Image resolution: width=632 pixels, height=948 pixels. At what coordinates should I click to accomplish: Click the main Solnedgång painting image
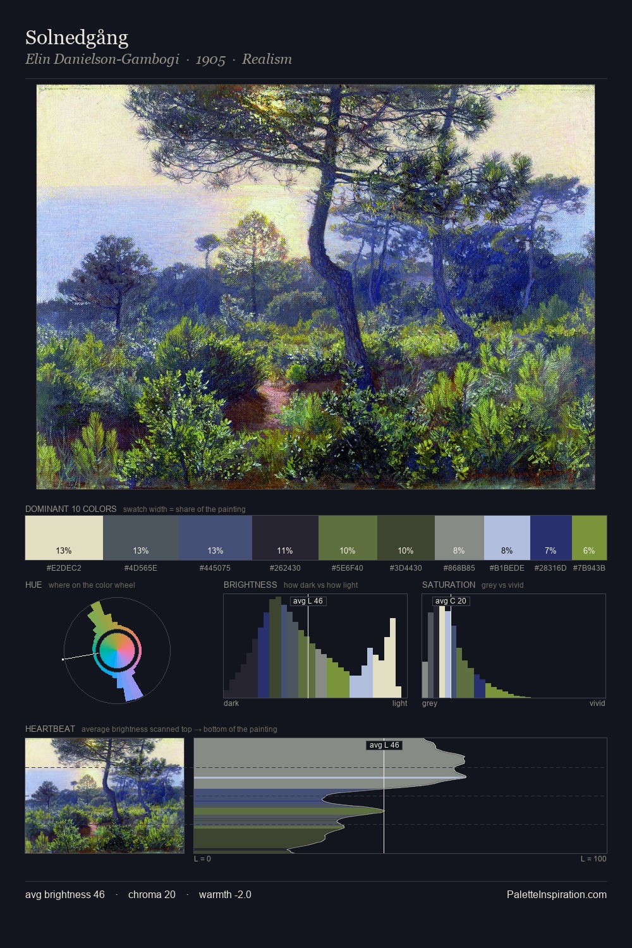click(315, 287)
